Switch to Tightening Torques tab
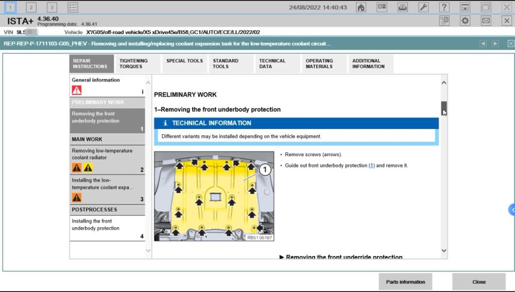This screenshot has height=292, width=515. [x=138, y=64]
